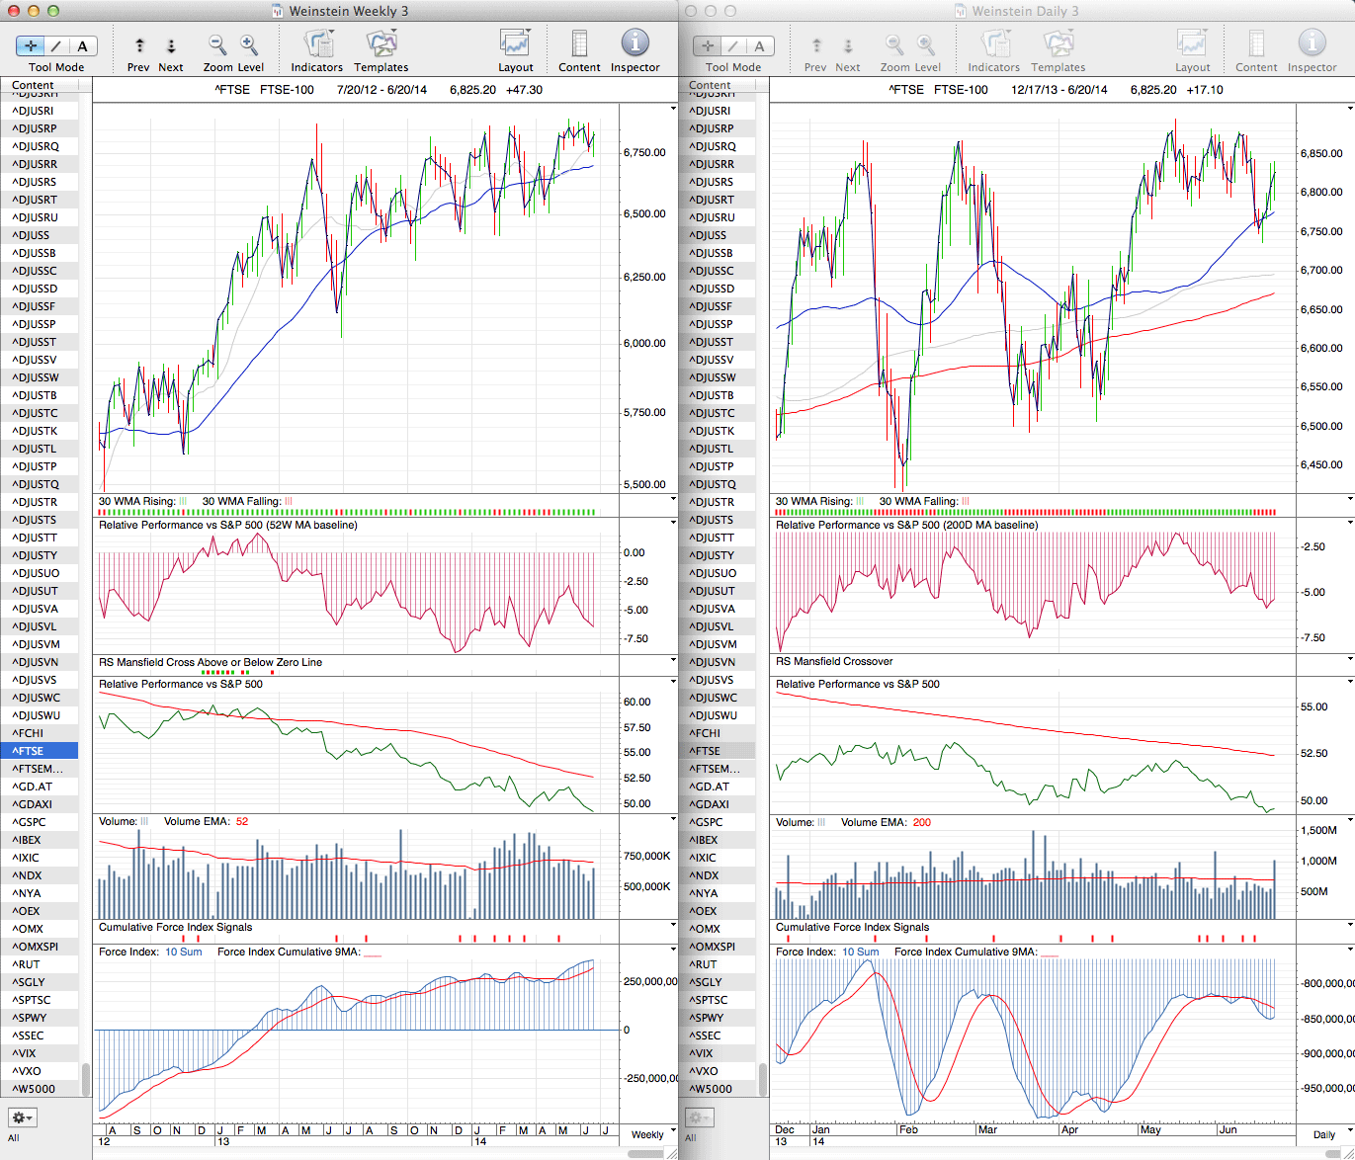Select line drawing tool in Weekly window
1355x1160 pixels.
coord(56,45)
